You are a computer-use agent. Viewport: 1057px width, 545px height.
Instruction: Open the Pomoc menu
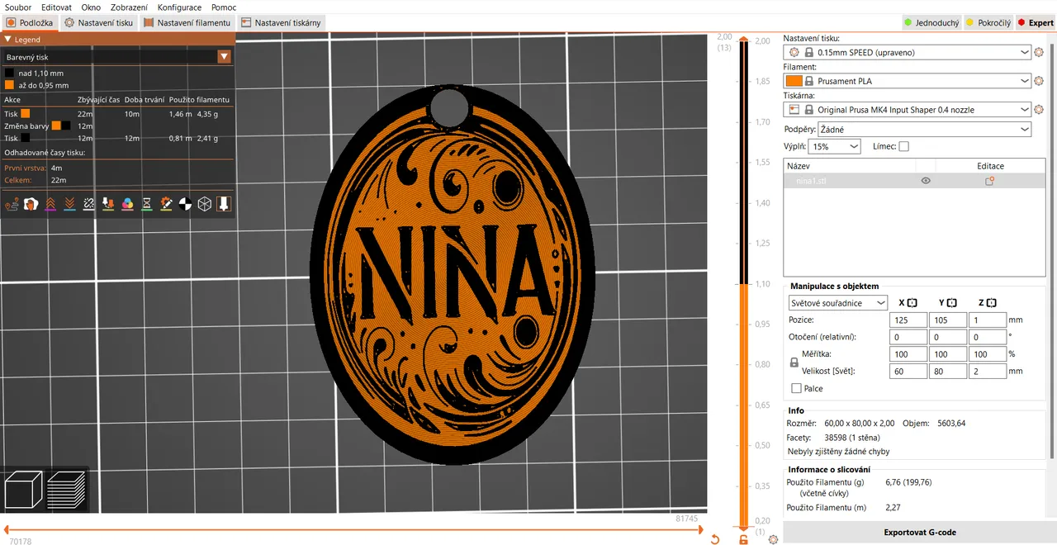coord(224,7)
